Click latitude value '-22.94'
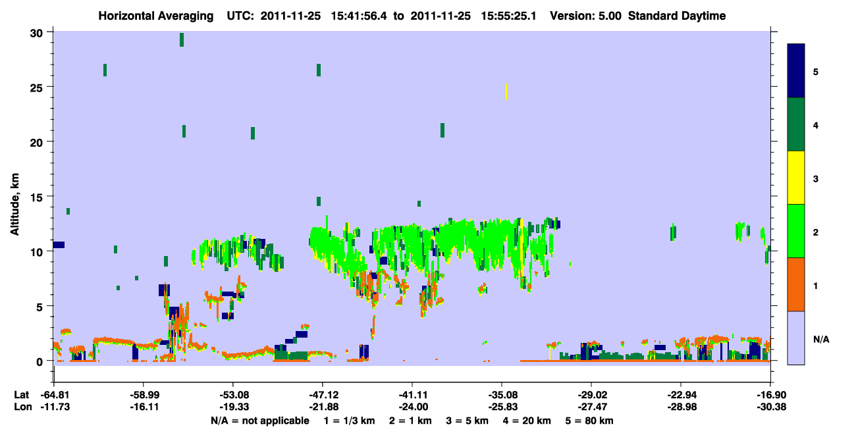 click(681, 395)
